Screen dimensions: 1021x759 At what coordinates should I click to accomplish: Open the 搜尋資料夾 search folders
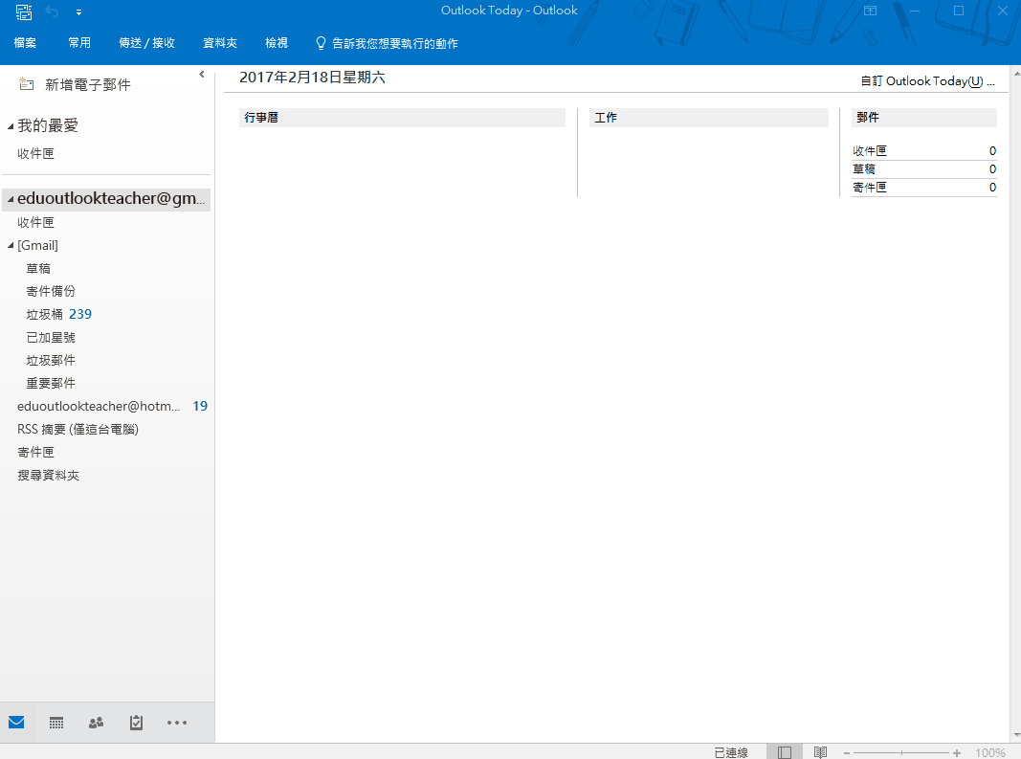tap(48, 476)
